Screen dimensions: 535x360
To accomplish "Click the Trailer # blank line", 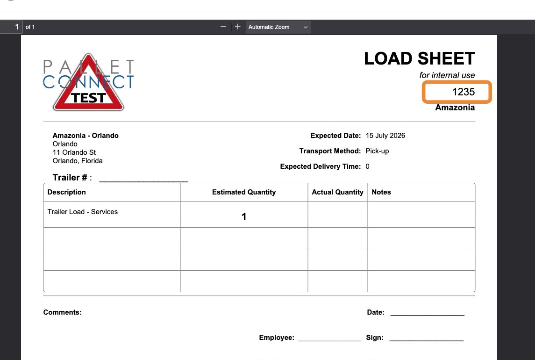I will 143,180.
